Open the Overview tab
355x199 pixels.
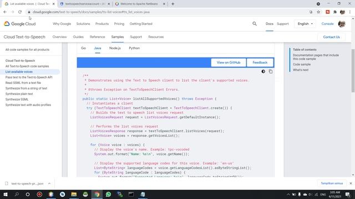click(59, 37)
